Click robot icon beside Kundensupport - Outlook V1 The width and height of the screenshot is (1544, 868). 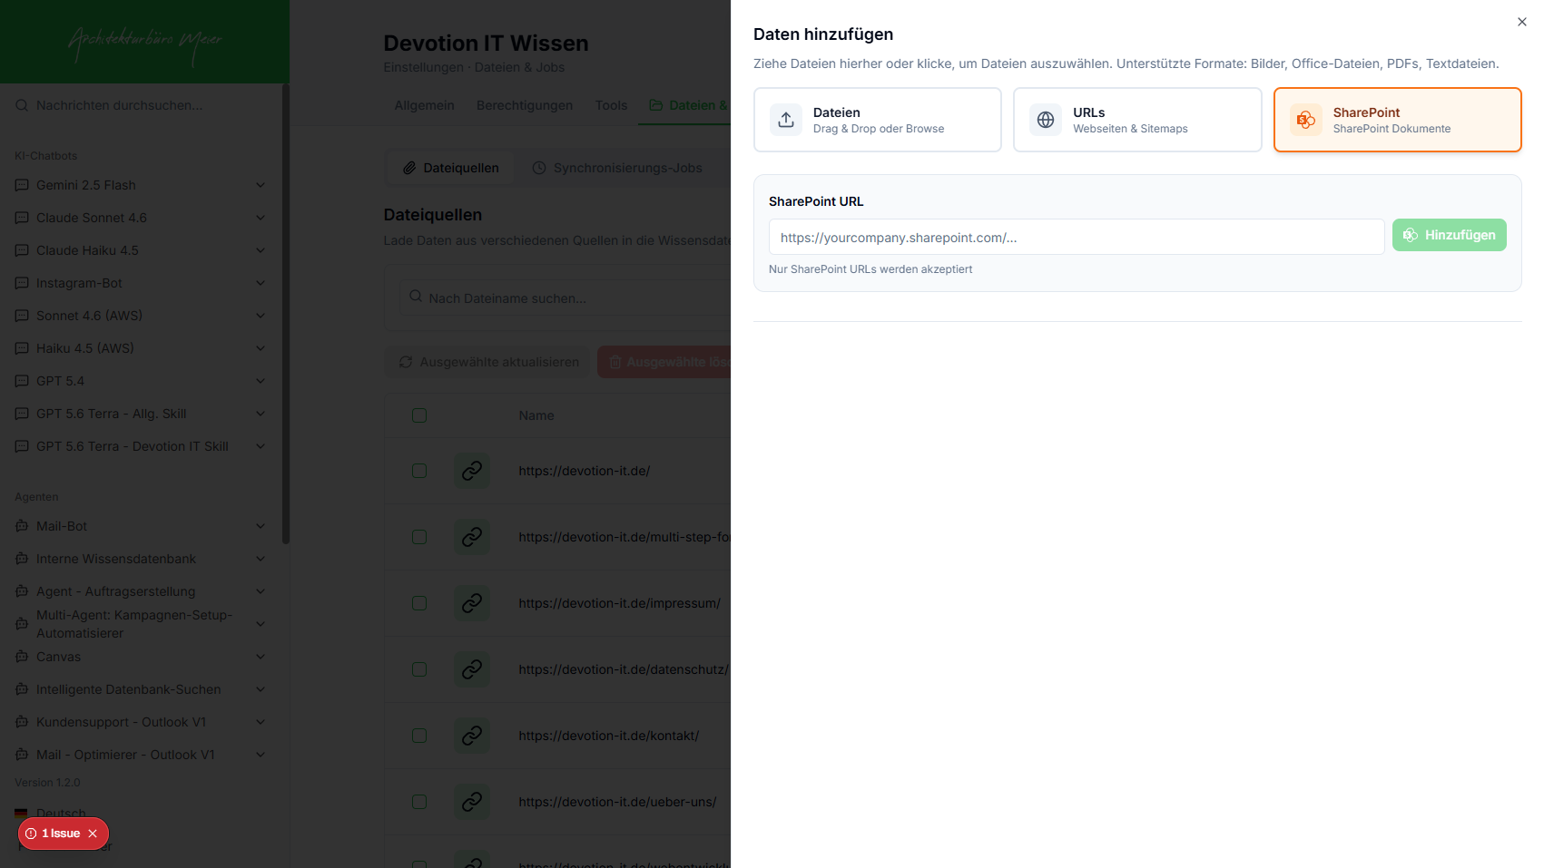pyautogui.click(x=22, y=722)
